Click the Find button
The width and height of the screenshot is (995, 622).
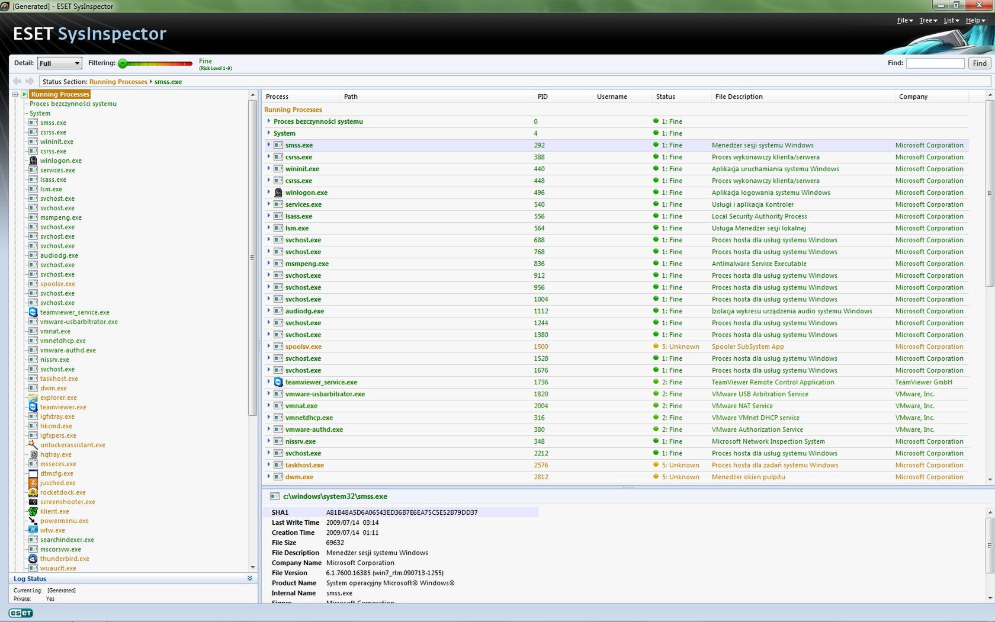[980, 63]
